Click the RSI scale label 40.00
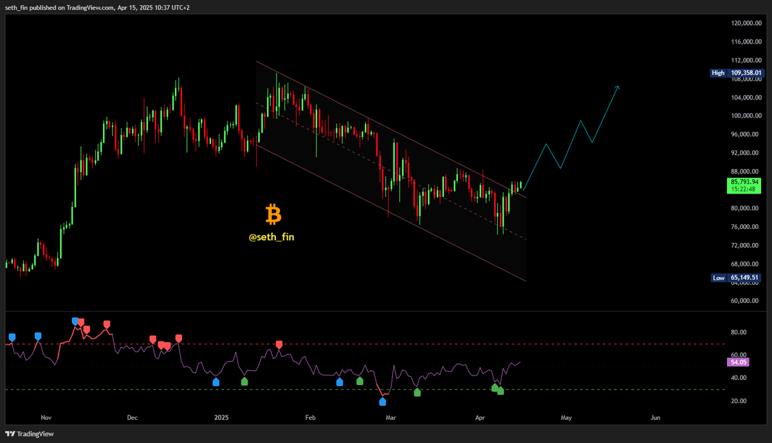Image resolution: width=772 pixels, height=443 pixels. (x=739, y=378)
